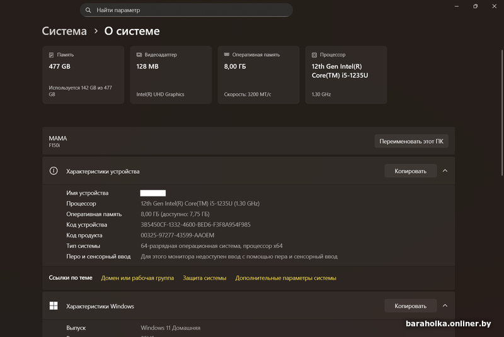This screenshot has height=337, width=504.
Task: Click the video adapter icon beside 'Видеоадаптер'
Action: (139, 55)
